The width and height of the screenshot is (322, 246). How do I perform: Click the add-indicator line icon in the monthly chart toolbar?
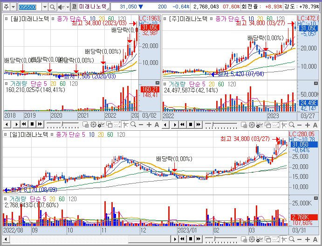click(101, 125)
